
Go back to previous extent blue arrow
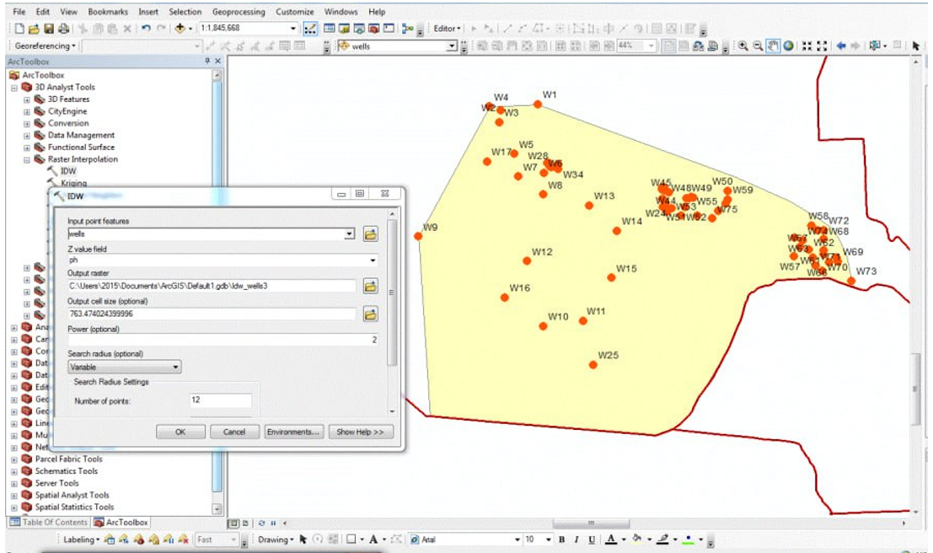pyautogui.click(x=841, y=46)
